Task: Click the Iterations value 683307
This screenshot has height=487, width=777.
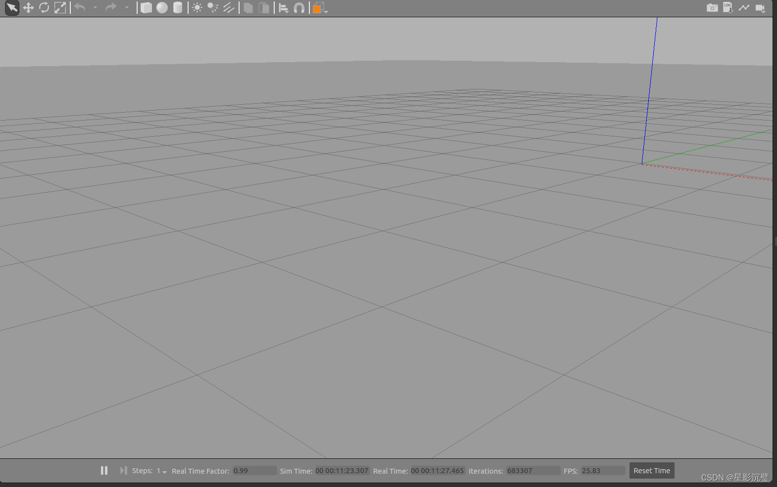Action: (x=533, y=471)
